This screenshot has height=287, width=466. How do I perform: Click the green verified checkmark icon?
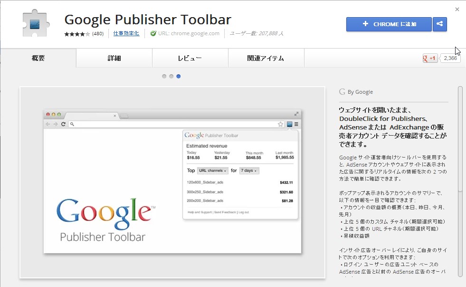pos(153,33)
